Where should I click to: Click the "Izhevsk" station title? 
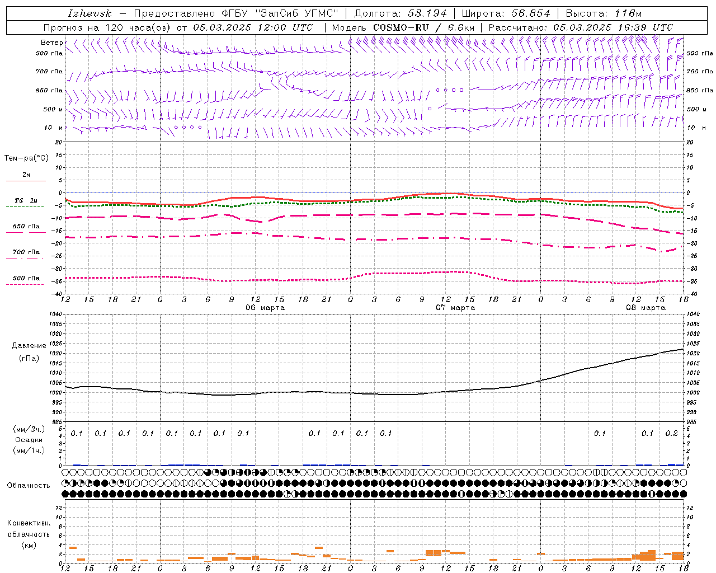click(89, 13)
